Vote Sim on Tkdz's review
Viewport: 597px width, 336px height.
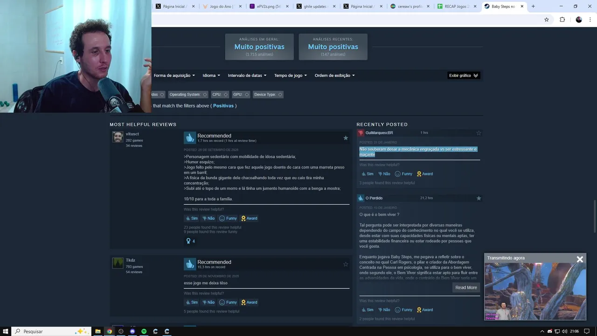pyautogui.click(x=192, y=302)
